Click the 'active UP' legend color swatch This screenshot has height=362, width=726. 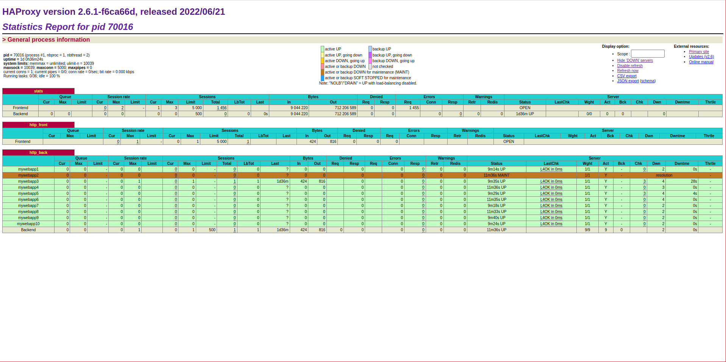coord(322,49)
